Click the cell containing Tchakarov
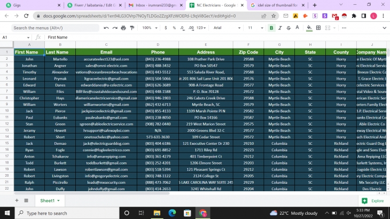 60,157
